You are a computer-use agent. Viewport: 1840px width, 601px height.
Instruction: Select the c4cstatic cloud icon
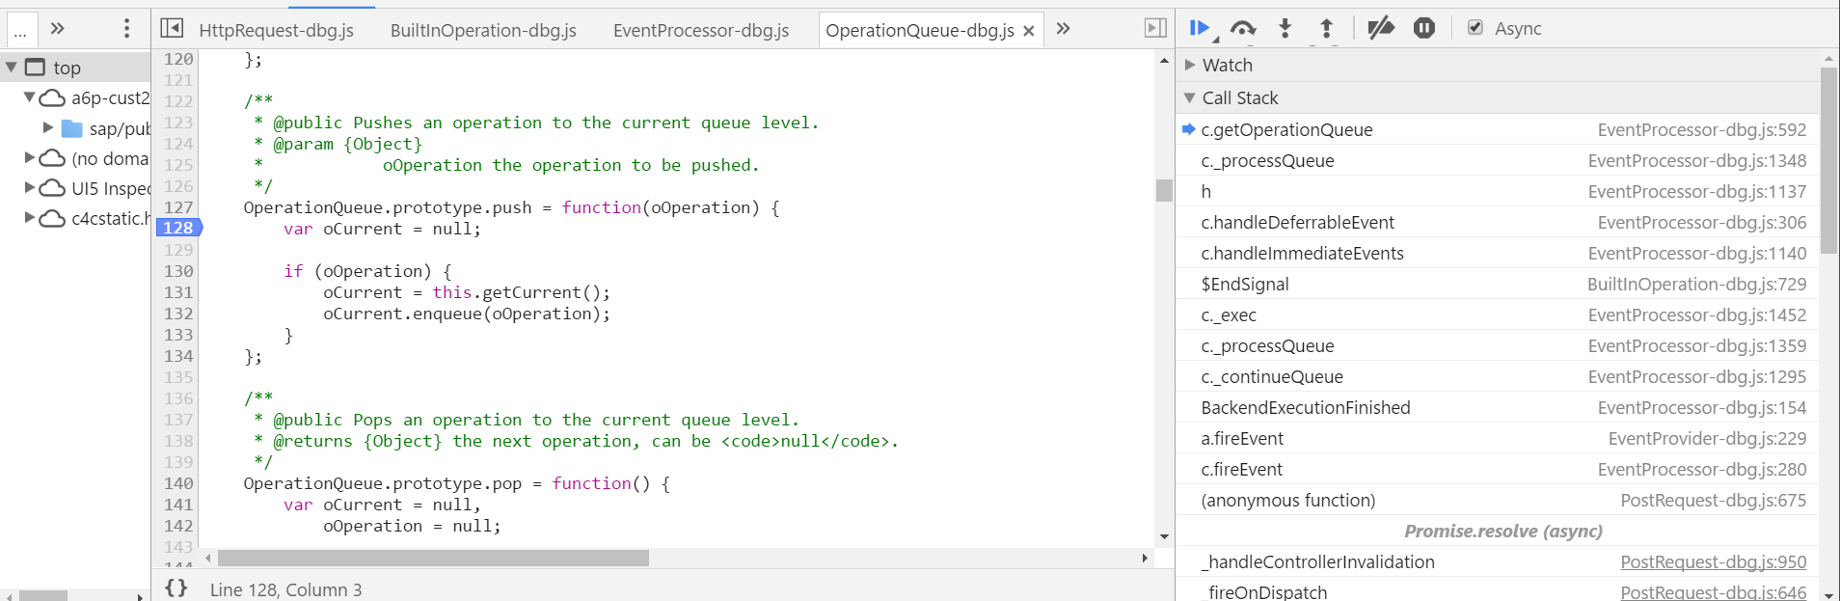coord(52,218)
